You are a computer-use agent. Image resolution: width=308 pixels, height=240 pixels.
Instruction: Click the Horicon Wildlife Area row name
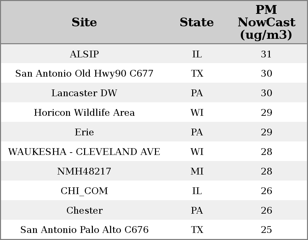(84, 113)
